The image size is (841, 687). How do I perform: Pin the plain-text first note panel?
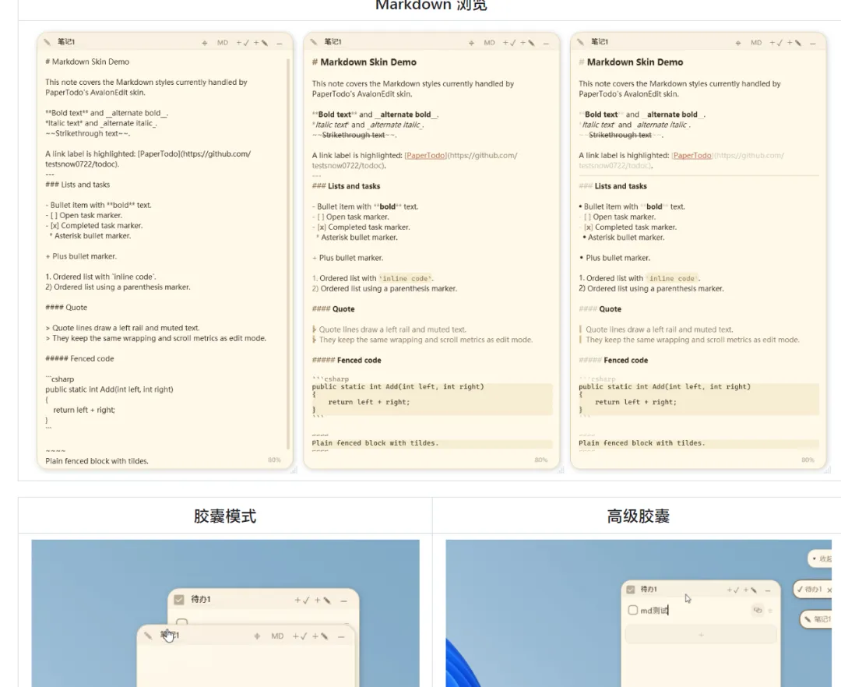tap(204, 43)
